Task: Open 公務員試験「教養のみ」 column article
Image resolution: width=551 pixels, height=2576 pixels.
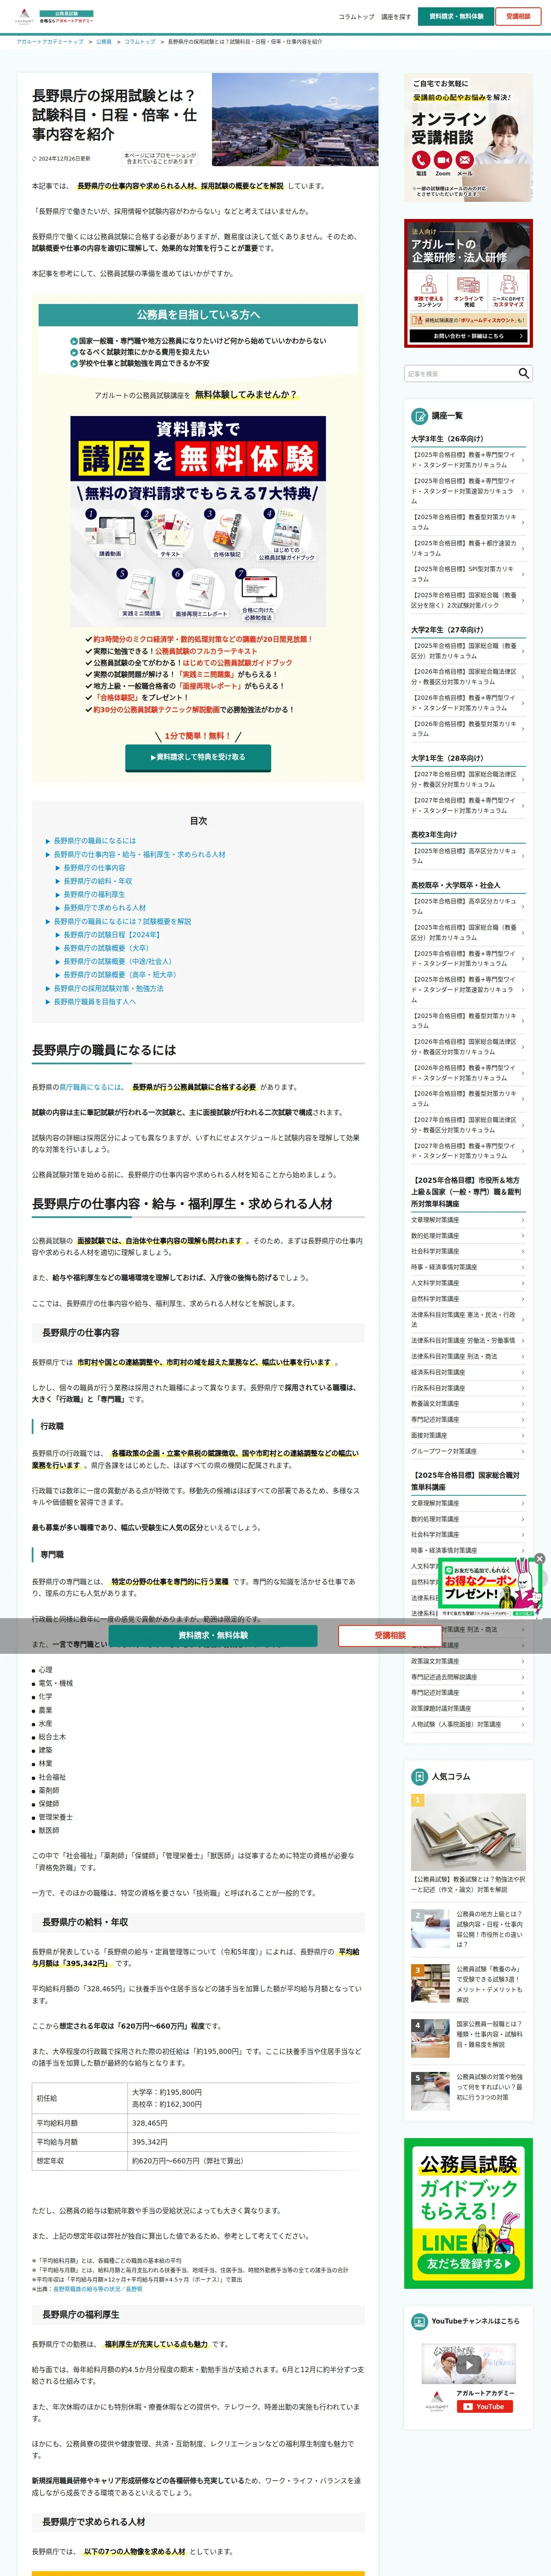Action: (468, 1985)
